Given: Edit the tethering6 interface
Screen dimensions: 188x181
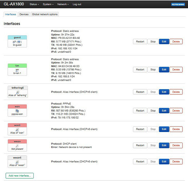Looking at the screenshot, I should (164, 92).
